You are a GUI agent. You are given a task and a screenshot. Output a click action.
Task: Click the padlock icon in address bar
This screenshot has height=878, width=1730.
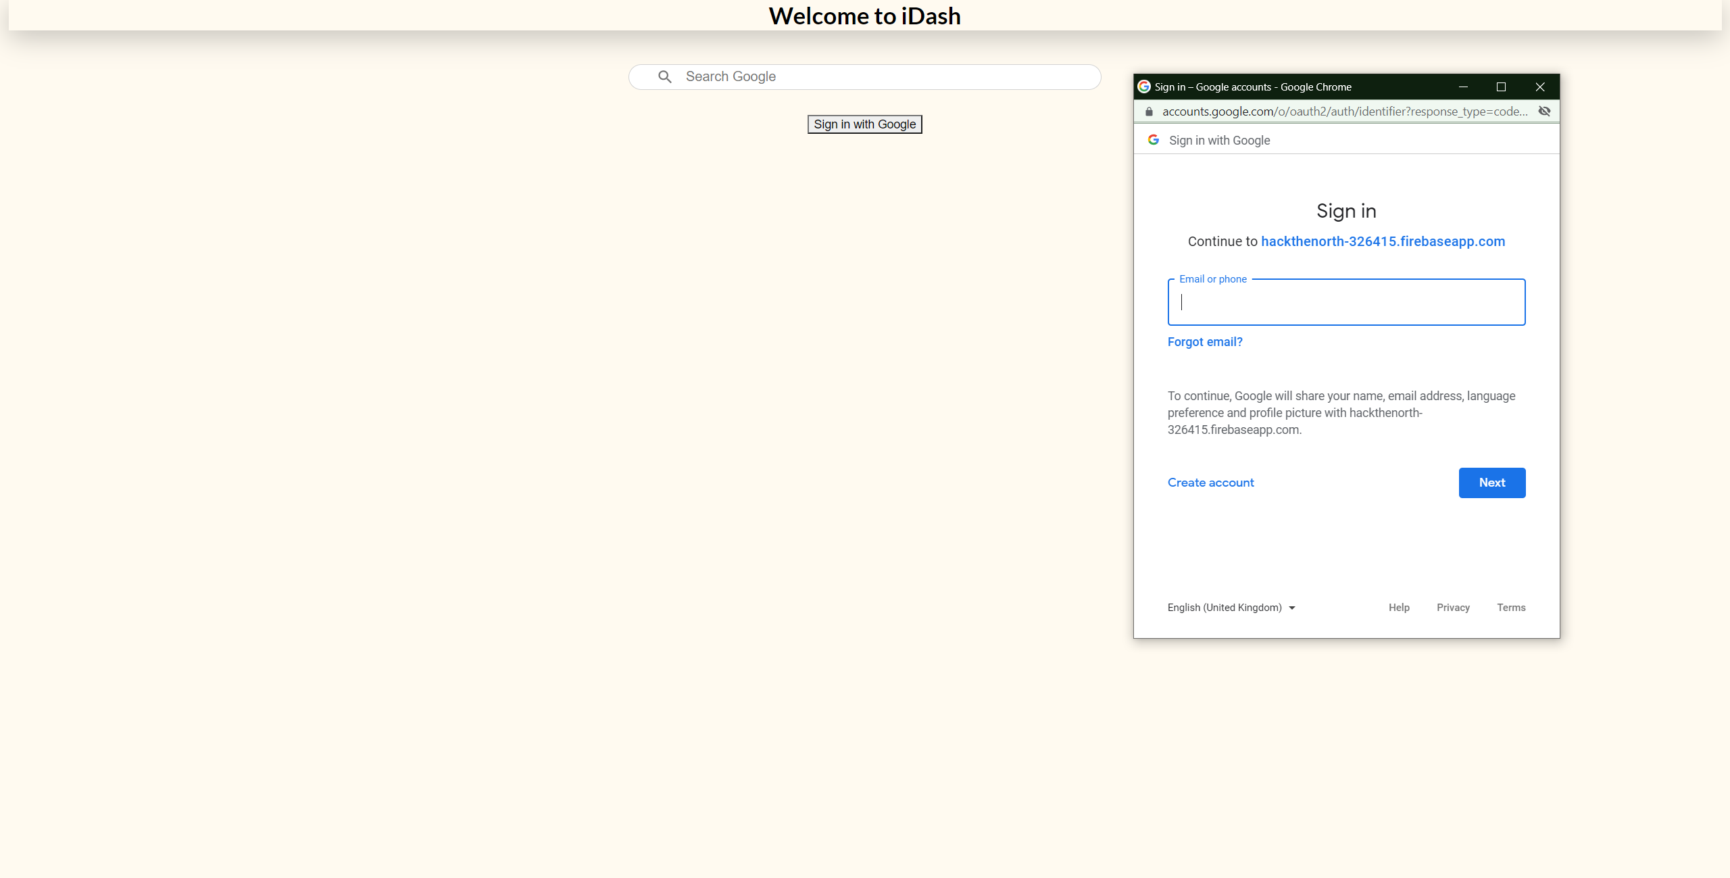pyautogui.click(x=1149, y=112)
